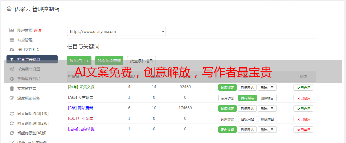The height and width of the screenshot is (143, 346).
Task: Click the gears icon for 采集细节设置
Action: pos(12,69)
